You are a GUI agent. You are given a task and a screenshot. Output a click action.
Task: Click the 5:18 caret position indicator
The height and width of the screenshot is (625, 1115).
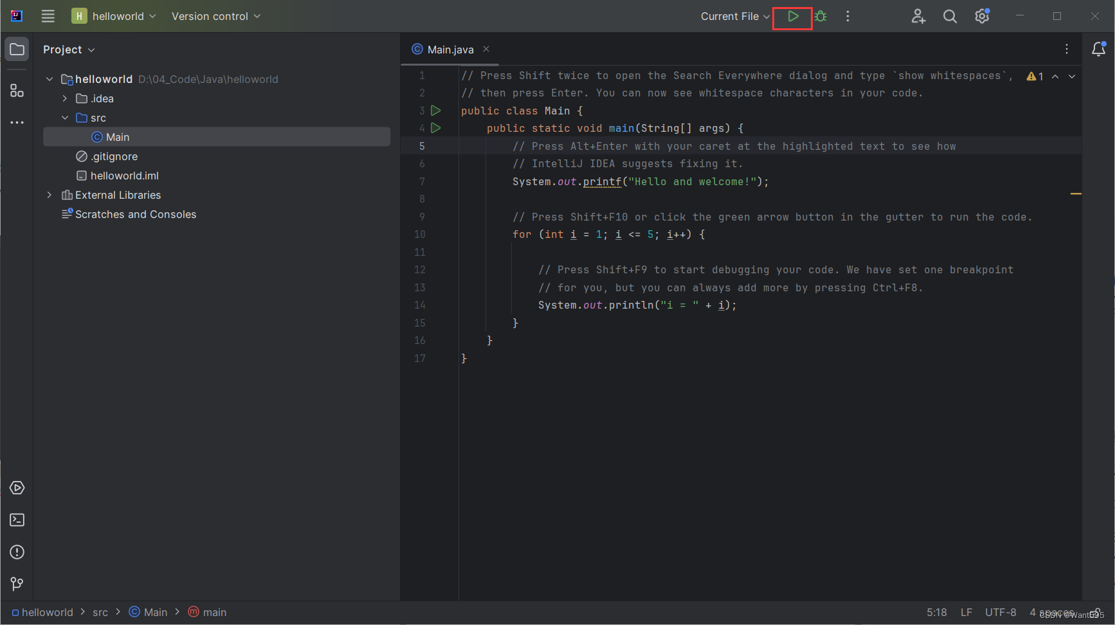pyautogui.click(x=936, y=612)
